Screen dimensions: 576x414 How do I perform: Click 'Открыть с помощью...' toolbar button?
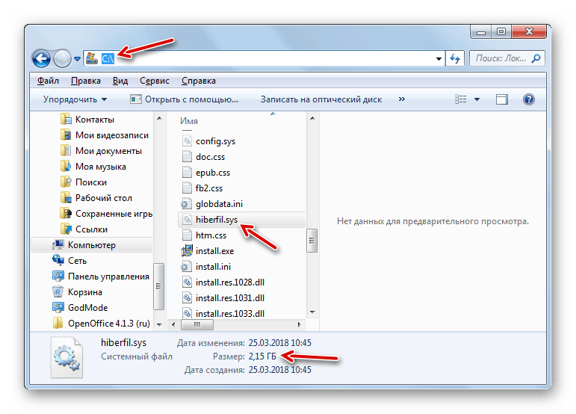(x=185, y=99)
